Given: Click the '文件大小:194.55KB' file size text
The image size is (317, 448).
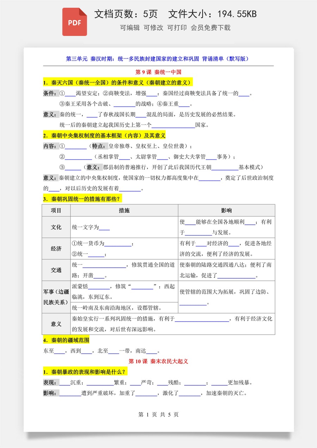Looking at the screenshot, I should [212, 14].
